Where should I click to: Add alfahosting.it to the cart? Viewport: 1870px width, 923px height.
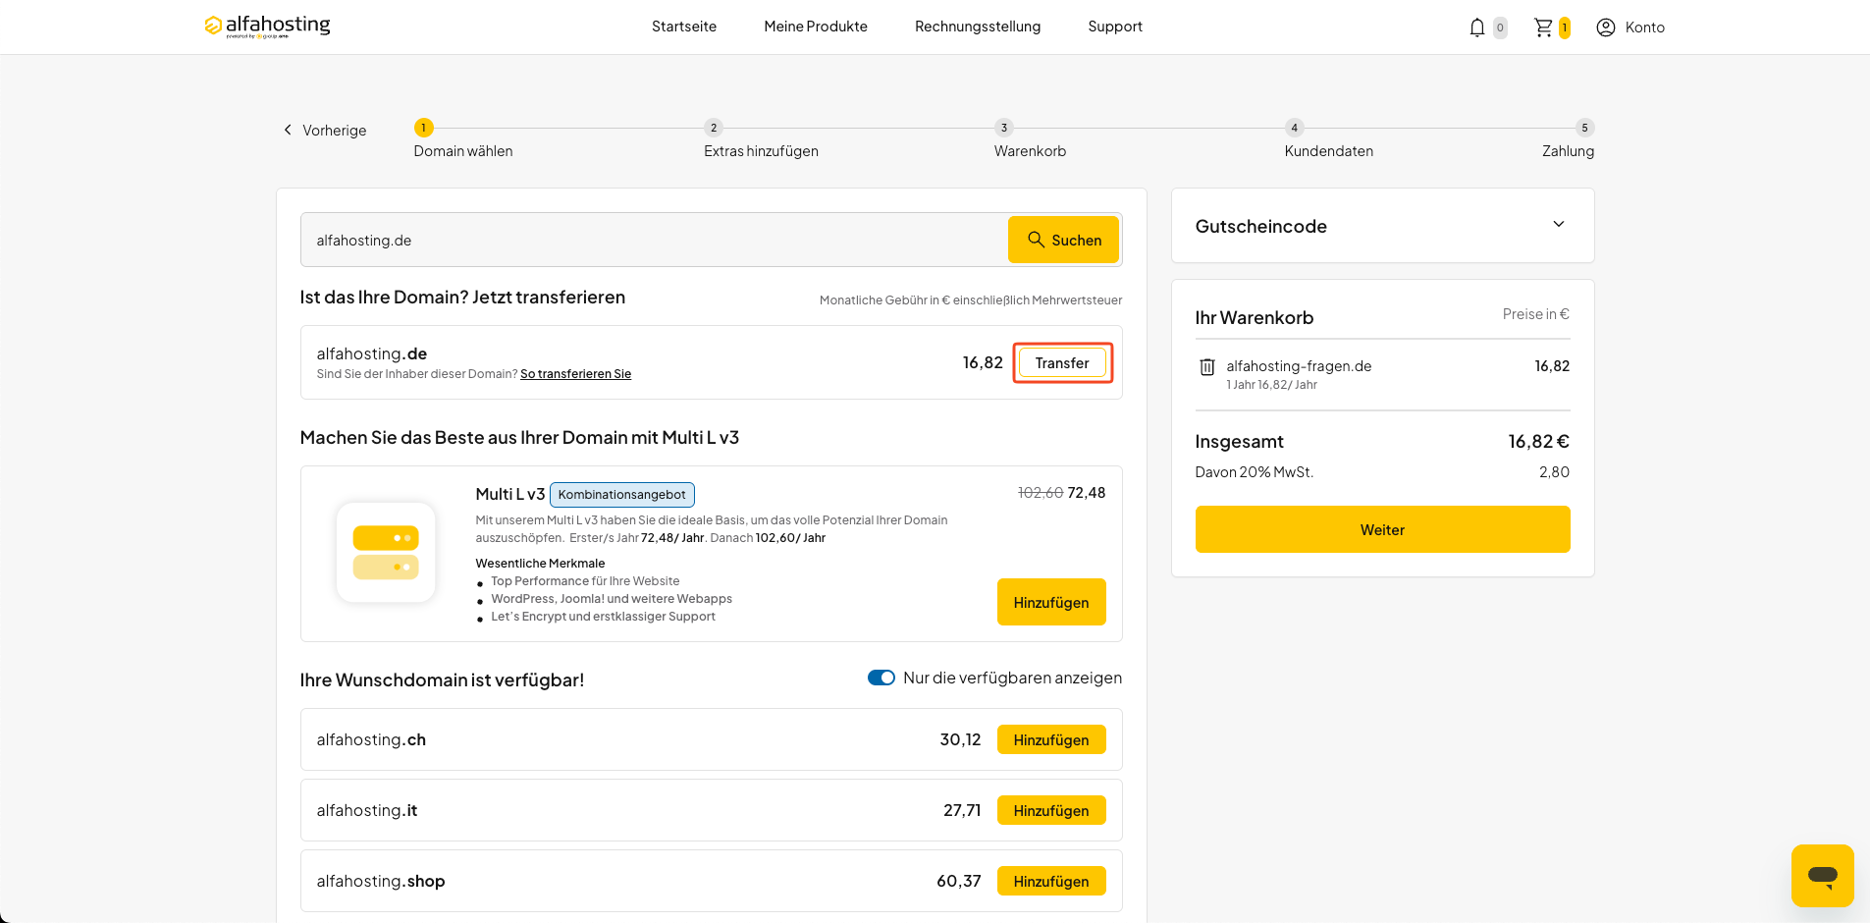(1051, 810)
